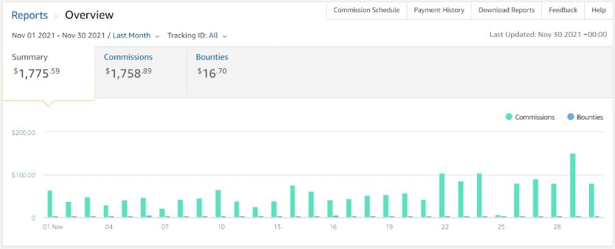Screen dimensions: 615x249
Task: Click Download Reports button
Action: [506, 10]
